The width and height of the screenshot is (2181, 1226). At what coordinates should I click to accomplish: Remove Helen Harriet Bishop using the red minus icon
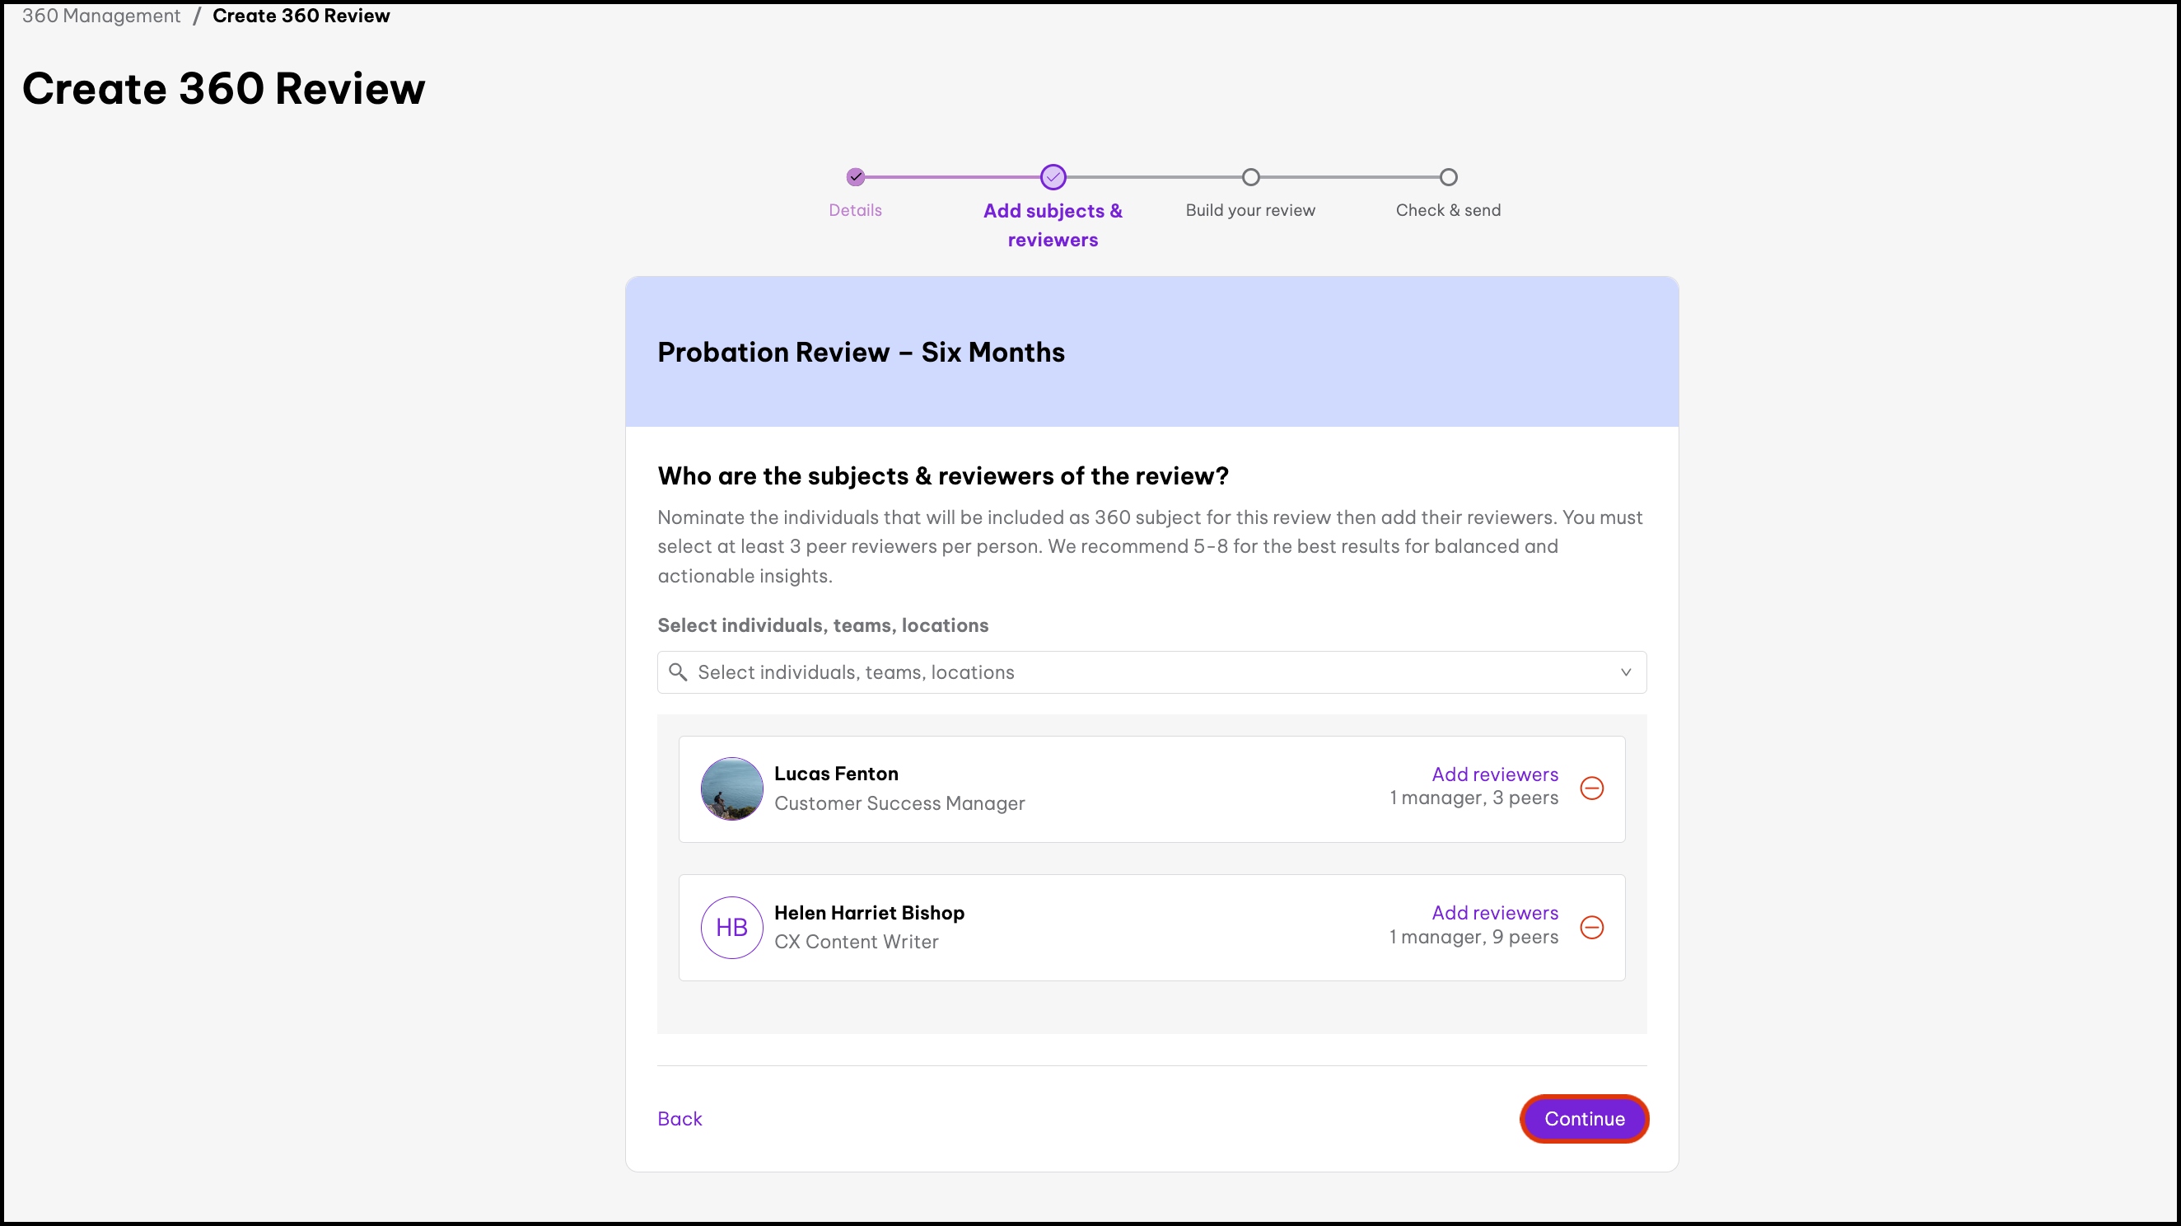click(1592, 927)
